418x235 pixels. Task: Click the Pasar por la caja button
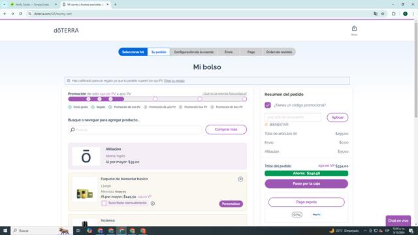[306, 184]
